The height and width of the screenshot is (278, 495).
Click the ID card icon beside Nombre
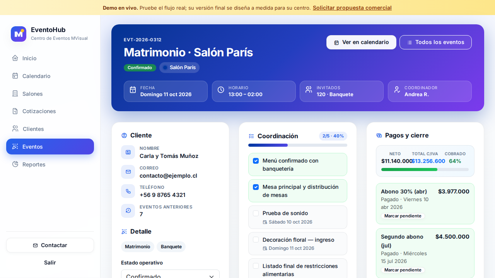(128, 152)
